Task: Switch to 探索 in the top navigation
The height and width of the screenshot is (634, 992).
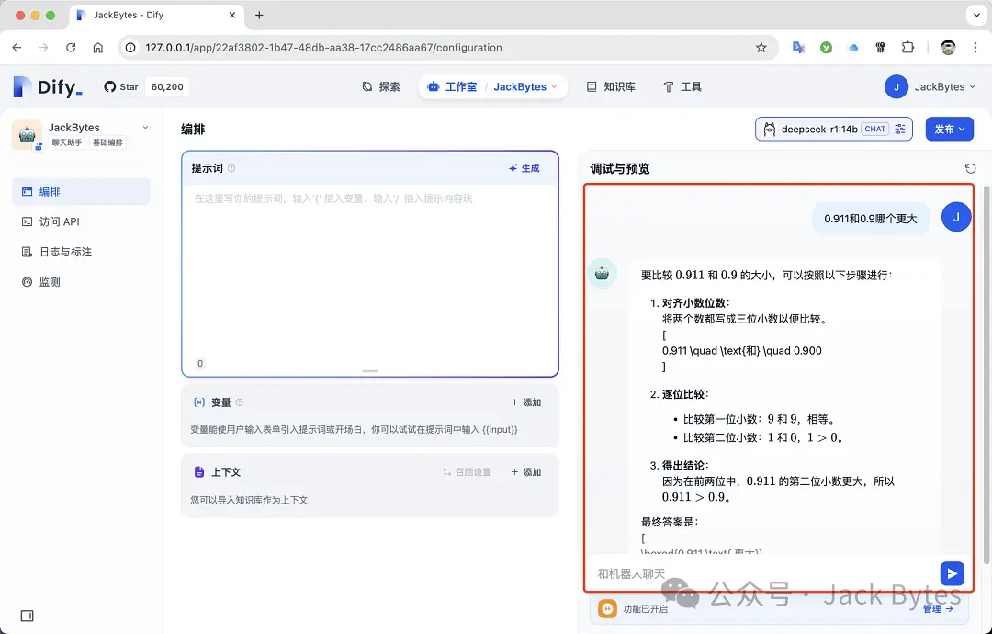Action: pos(387,86)
